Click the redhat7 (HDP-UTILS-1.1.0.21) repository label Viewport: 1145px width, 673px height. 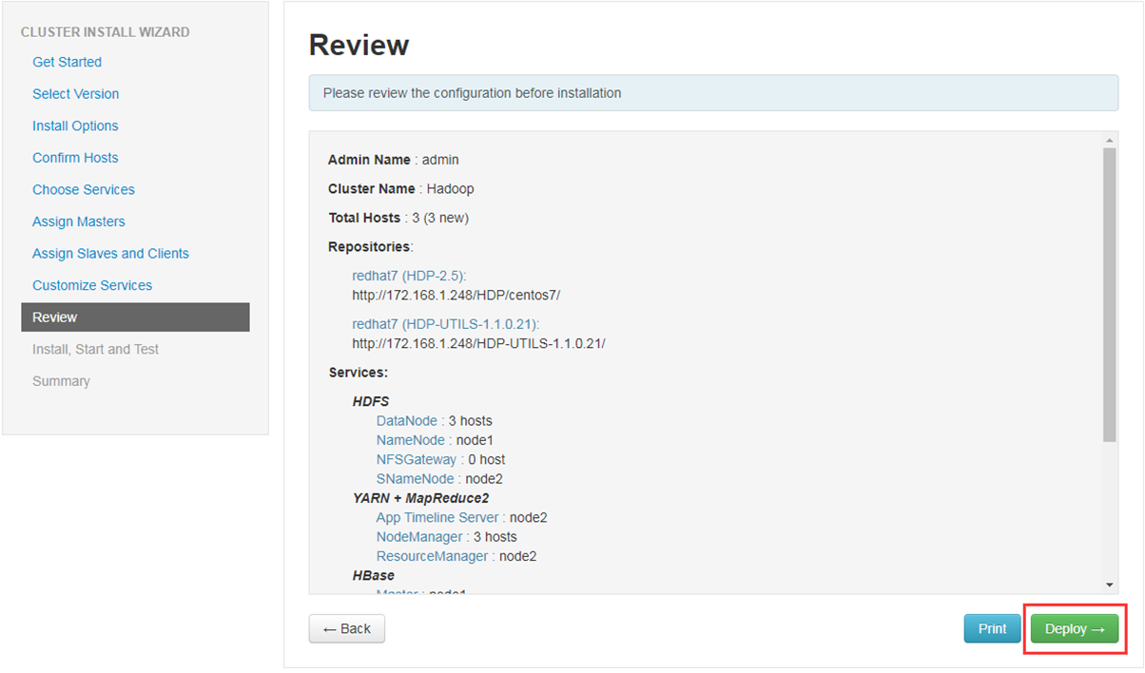446,324
